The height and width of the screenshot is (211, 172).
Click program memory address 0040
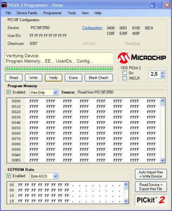point(16,123)
